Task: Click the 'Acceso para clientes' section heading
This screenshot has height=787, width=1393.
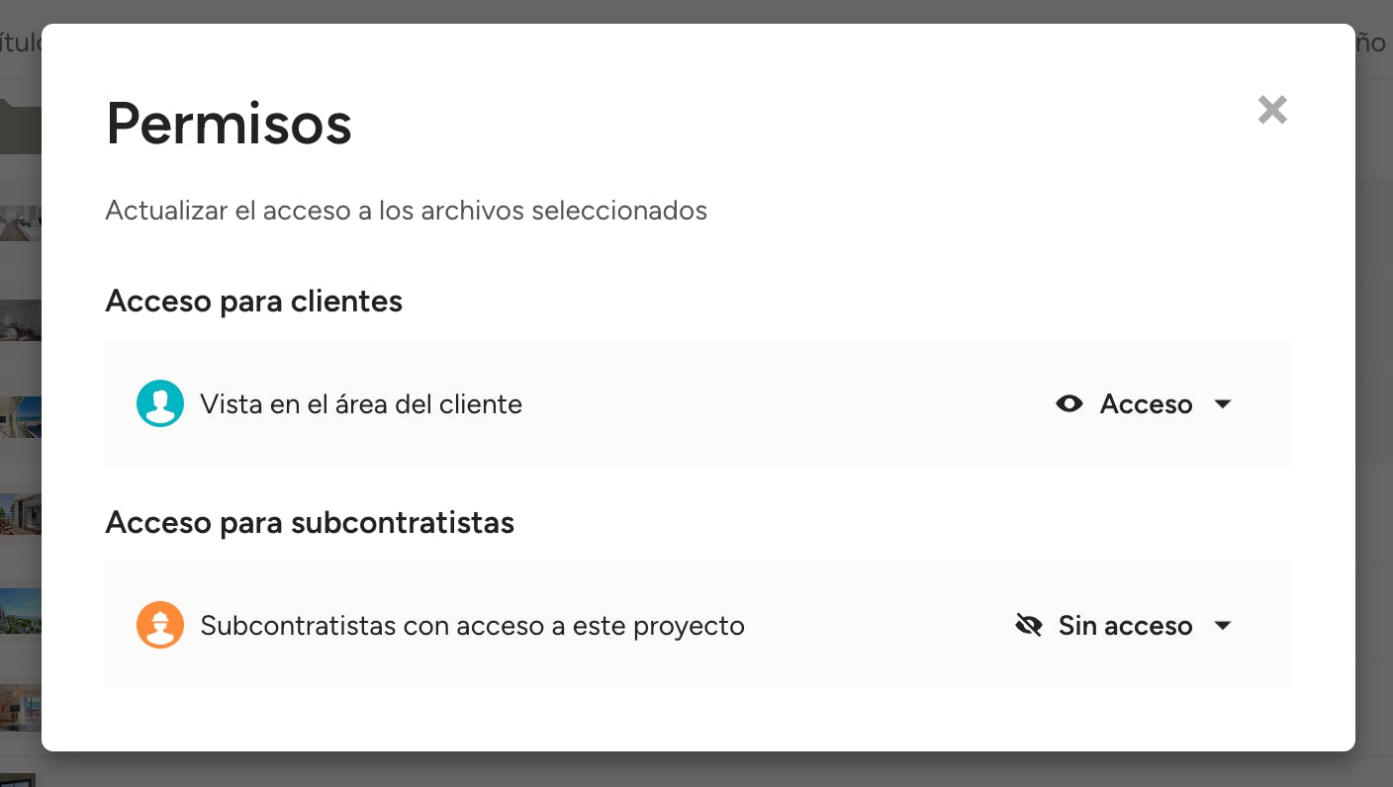Action: (253, 301)
